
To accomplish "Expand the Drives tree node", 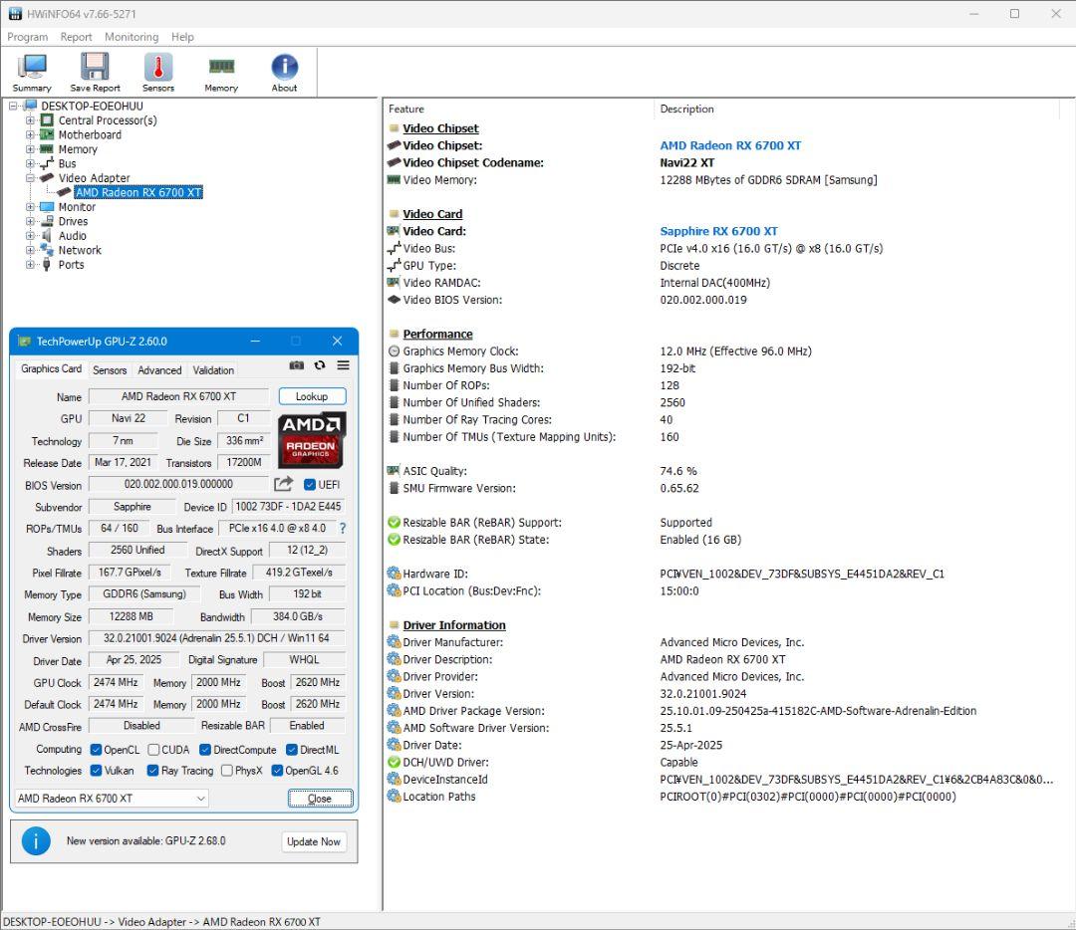I will tap(30, 222).
